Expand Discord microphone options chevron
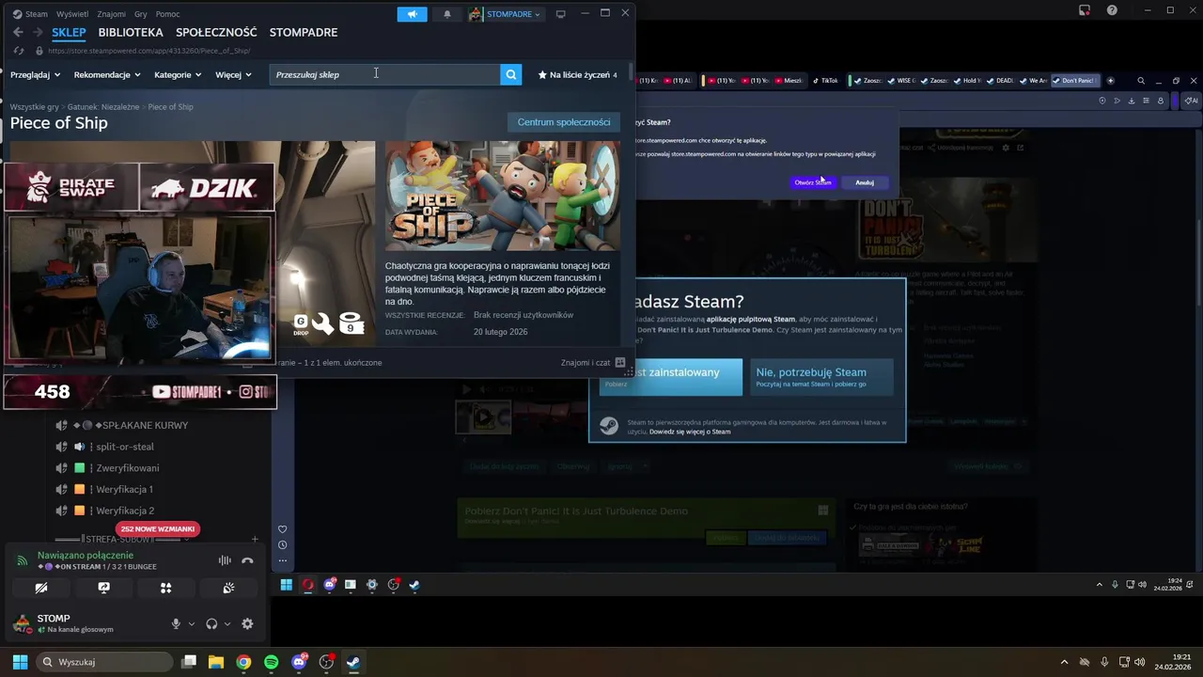Screen dimensions: 1203x677 coord(192,623)
